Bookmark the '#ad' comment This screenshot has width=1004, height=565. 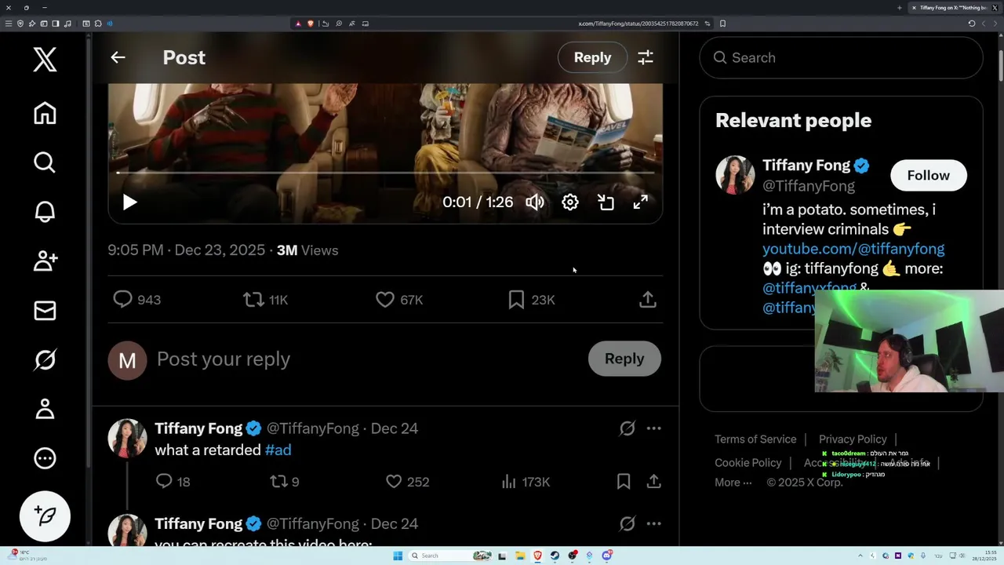[x=624, y=482]
